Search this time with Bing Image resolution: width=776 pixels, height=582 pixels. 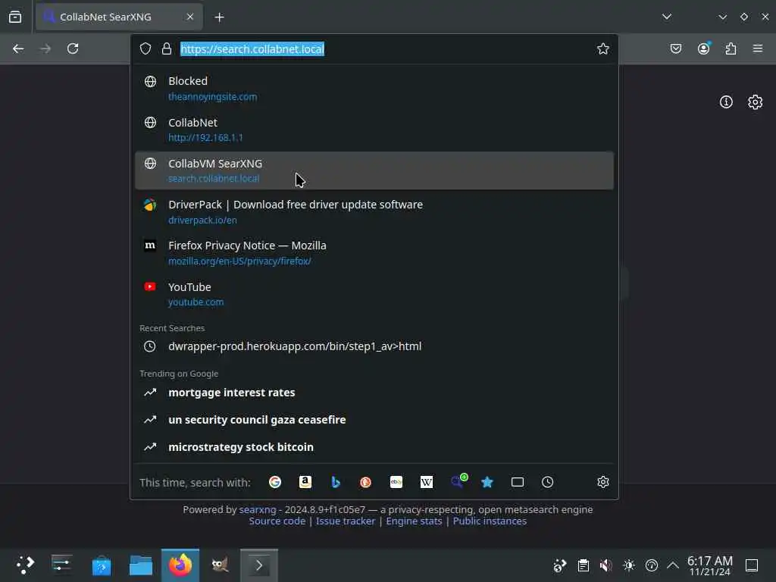pyautogui.click(x=336, y=482)
